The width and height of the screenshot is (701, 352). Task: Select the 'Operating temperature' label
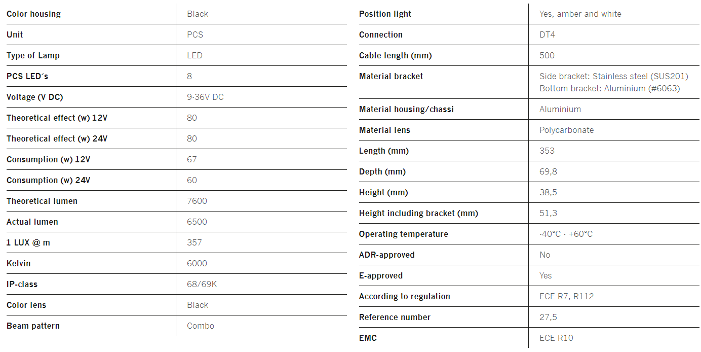[x=404, y=234]
